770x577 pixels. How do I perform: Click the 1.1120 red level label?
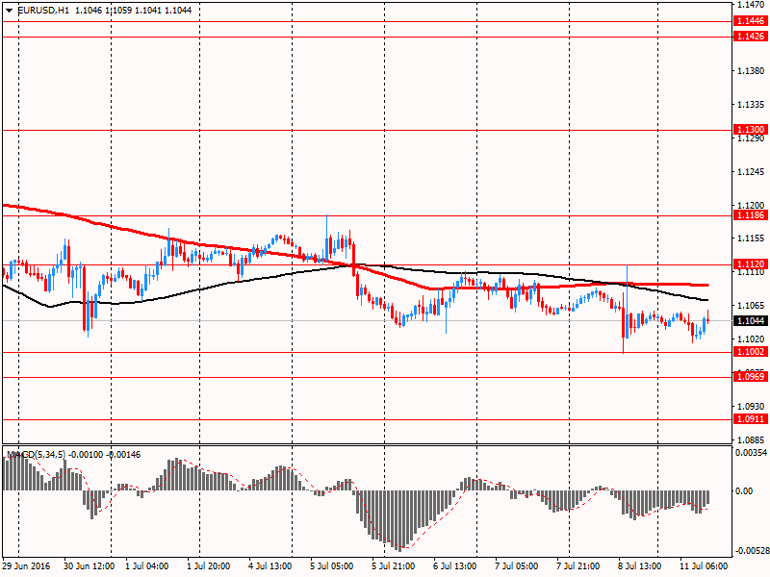tap(751, 264)
